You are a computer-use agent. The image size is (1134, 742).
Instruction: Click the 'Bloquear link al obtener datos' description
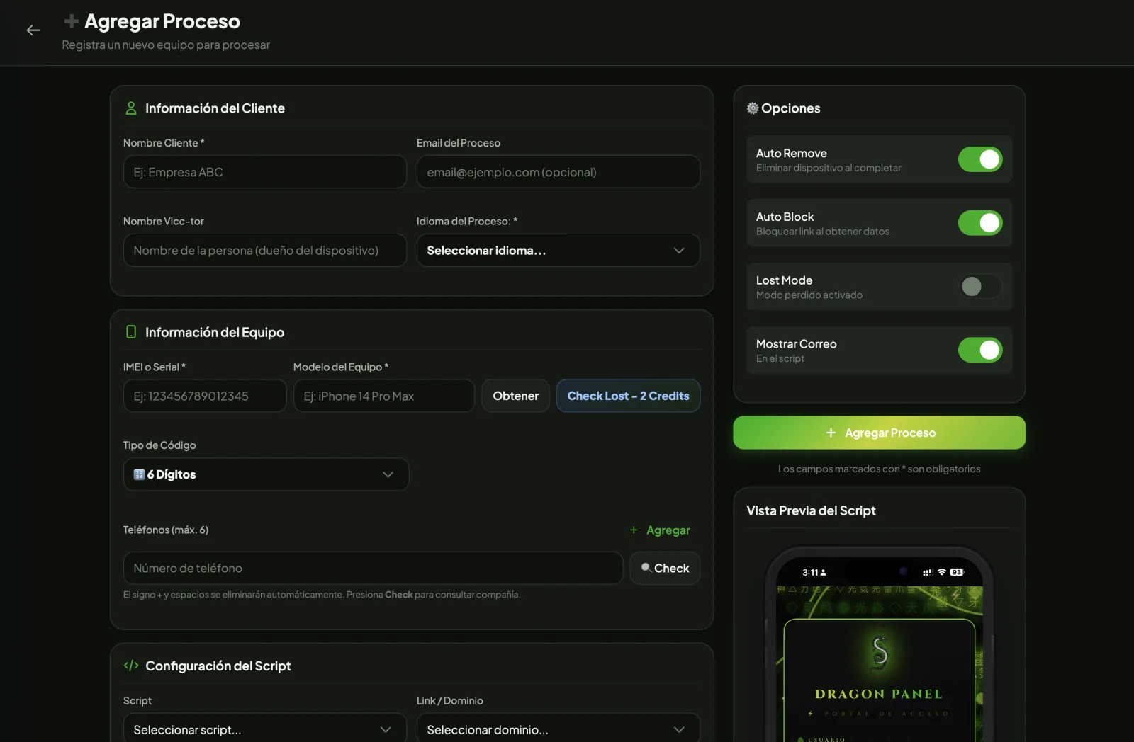823,232
